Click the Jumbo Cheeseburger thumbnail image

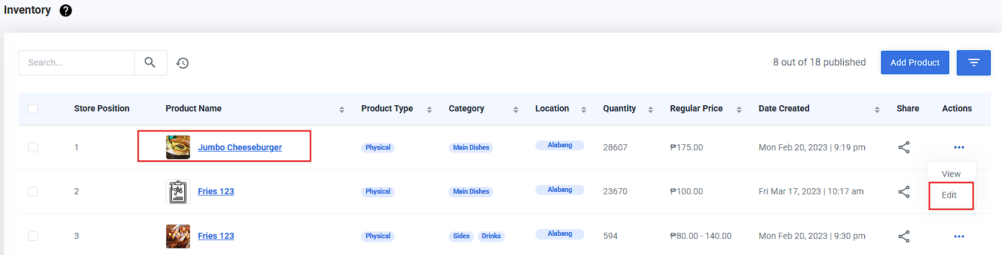(178, 147)
